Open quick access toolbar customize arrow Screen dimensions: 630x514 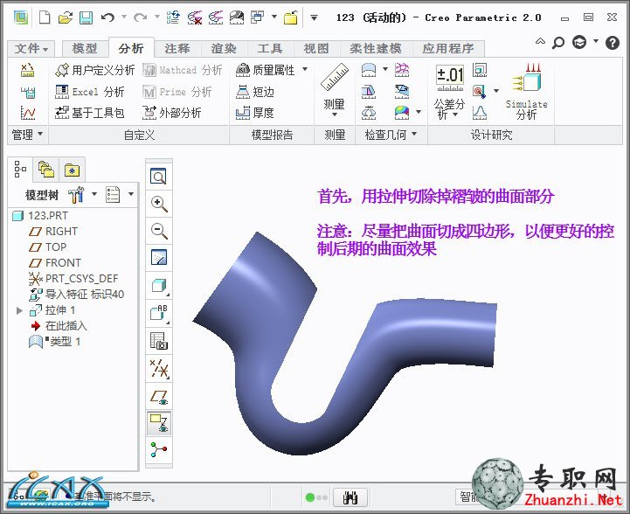(x=315, y=17)
